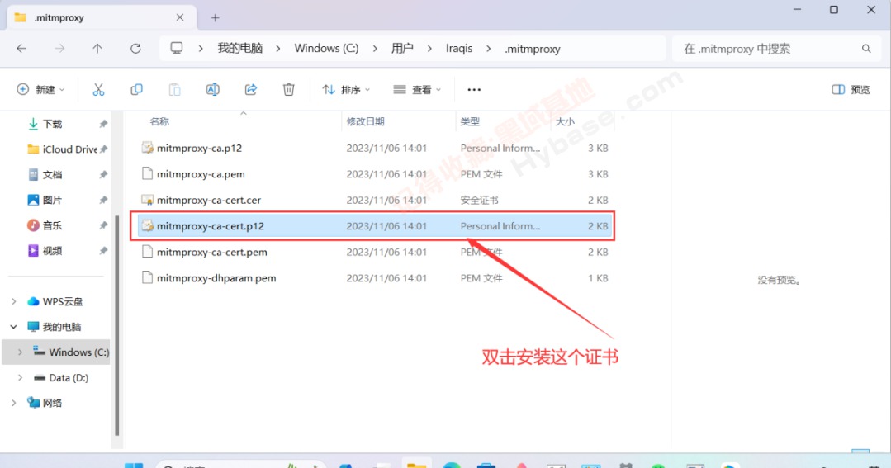
Task: Click Windows (C:) in the address breadcrumb
Action: tap(326, 48)
